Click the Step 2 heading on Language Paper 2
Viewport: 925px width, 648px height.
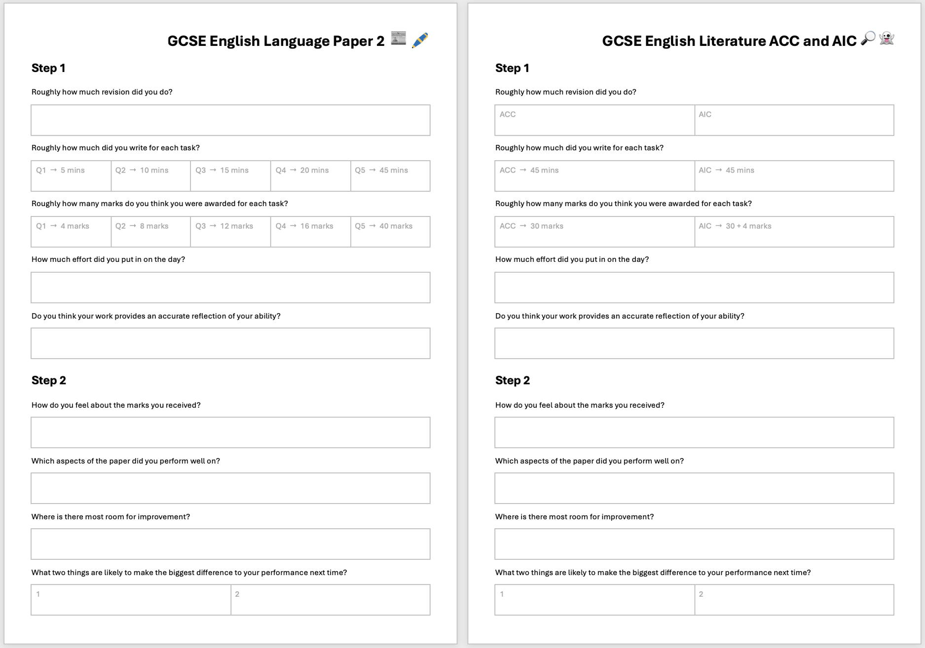49,380
